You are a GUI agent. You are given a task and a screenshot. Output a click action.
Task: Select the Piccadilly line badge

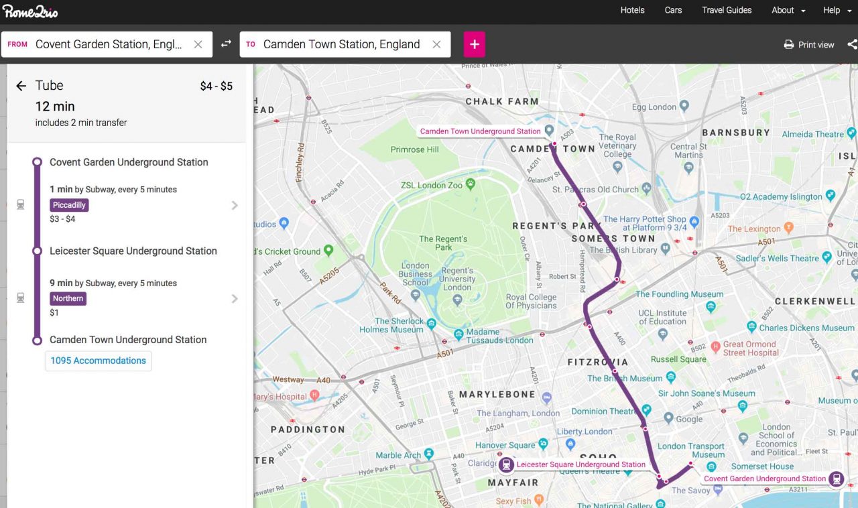(69, 205)
